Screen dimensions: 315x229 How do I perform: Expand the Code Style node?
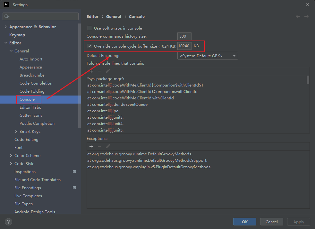pyautogui.click(x=11, y=163)
